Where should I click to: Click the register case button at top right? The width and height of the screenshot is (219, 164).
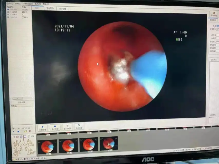(x=214, y=14)
